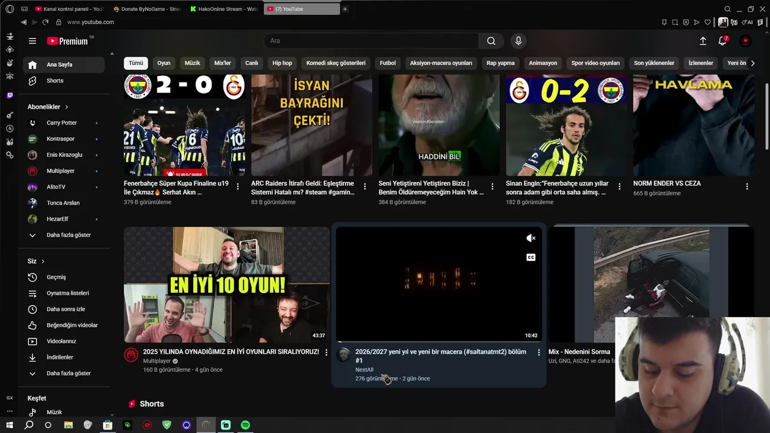Open the Twitch sidebar icon

(x=10, y=96)
